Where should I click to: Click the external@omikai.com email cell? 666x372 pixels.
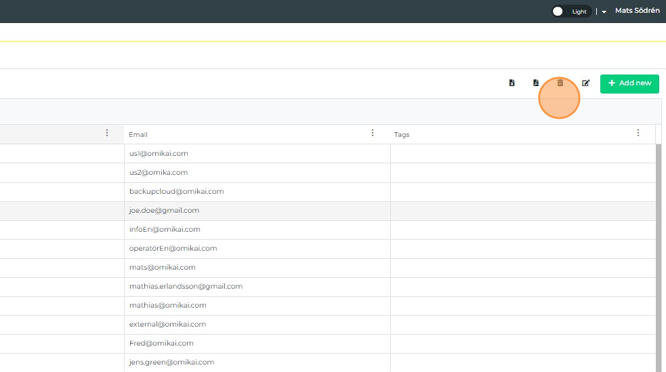167,325
